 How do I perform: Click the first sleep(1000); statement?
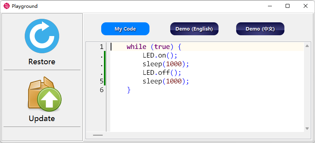pyautogui.click(x=166, y=64)
